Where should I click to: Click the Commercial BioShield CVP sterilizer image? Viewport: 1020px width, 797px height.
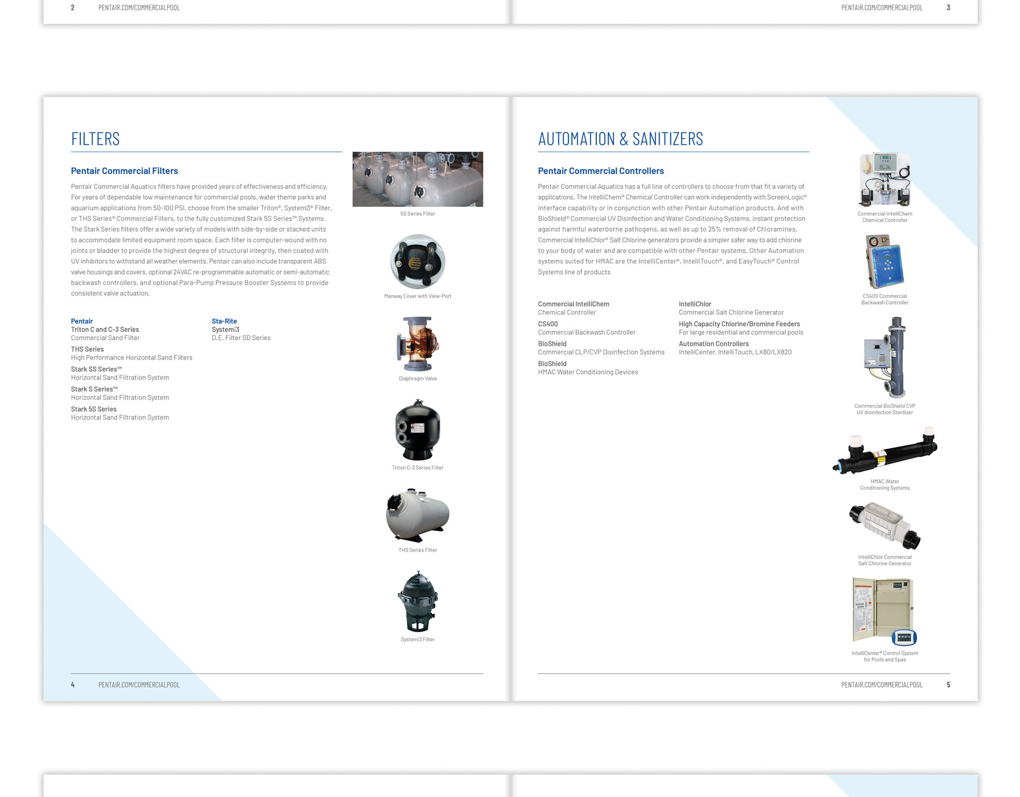(885, 357)
